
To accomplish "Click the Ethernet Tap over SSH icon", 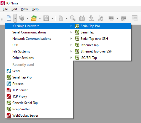I will tap(77, 51).
